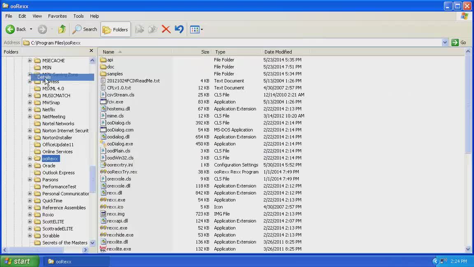Select the csvStream.cls file icon
The width and height of the screenshot is (474, 267).
103,95
